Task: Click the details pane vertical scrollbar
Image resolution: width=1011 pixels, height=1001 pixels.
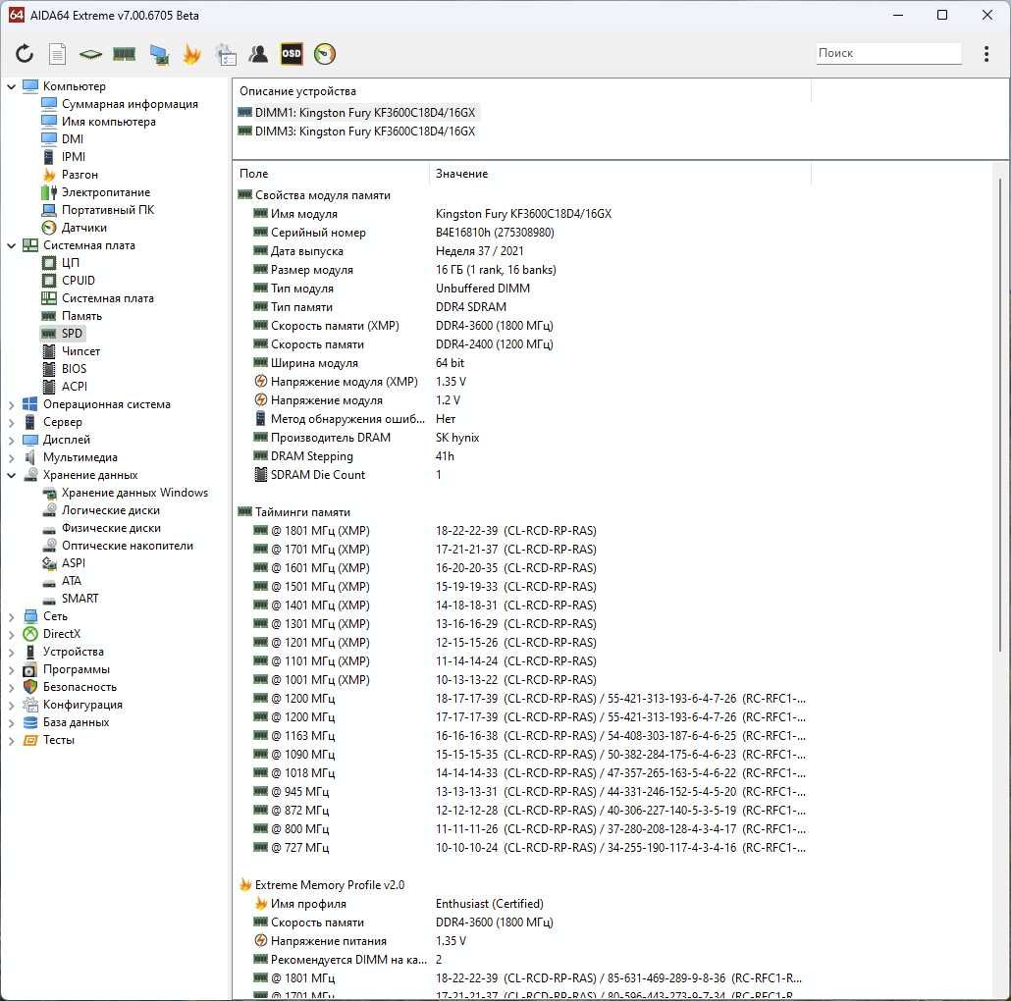Action: tap(999, 412)
